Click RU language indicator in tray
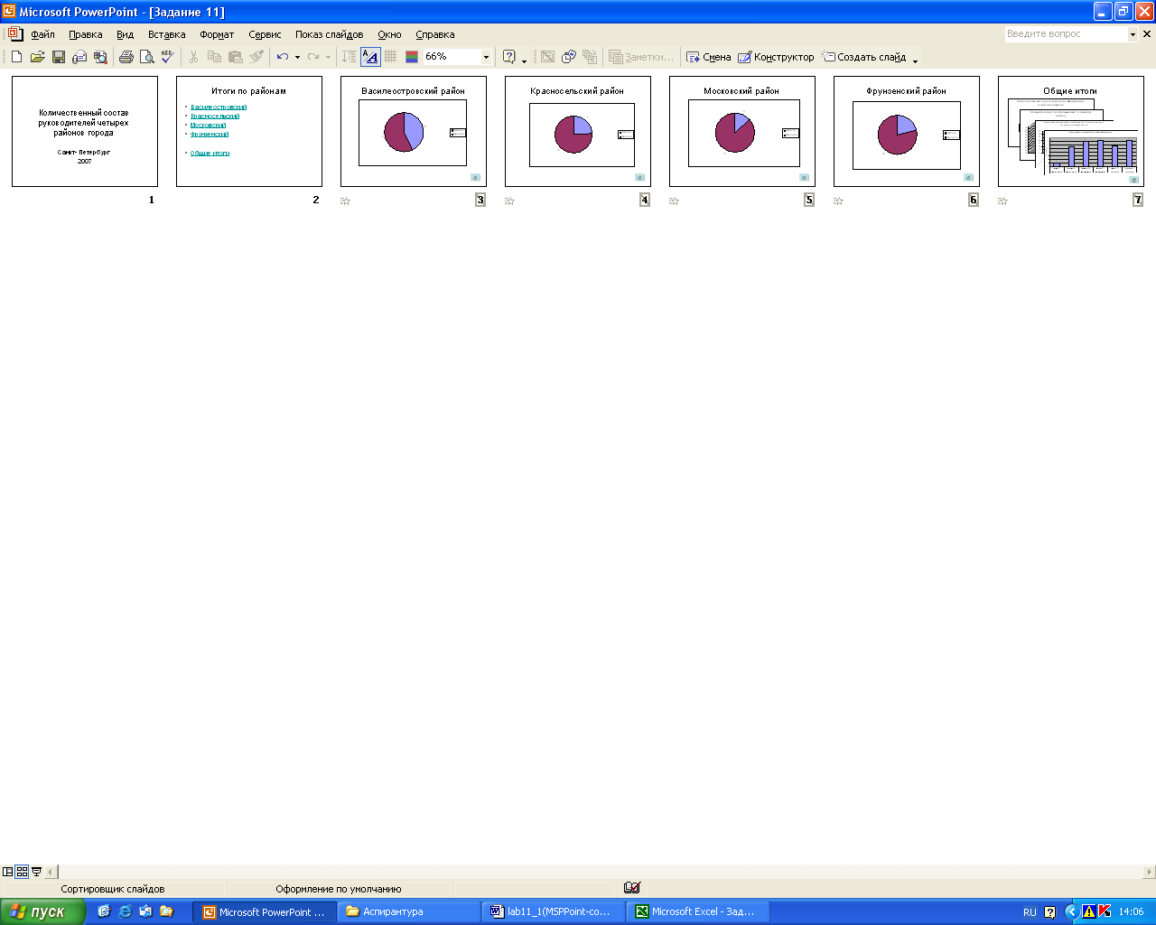Viewport: 1156px width, 925px height. [x=1030, y=912]
